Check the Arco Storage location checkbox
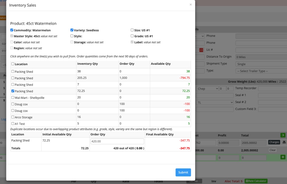 pos(13,117)
